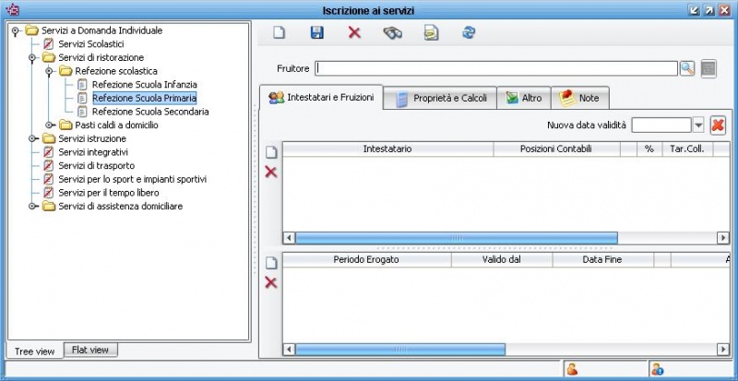Image resolution: width=738 pixels, height=381 pixels.
Task: Click right arrow of Intestatario table scrollbar
Action: (x=723, y=238)
